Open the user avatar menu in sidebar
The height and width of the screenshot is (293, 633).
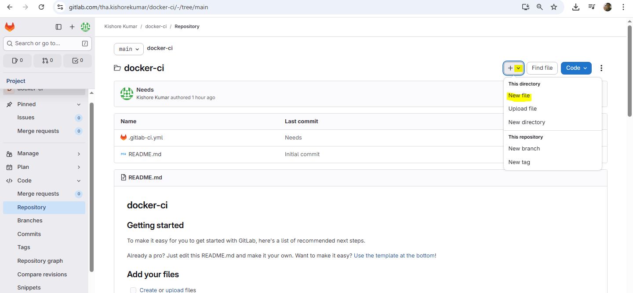coord(85,27)
